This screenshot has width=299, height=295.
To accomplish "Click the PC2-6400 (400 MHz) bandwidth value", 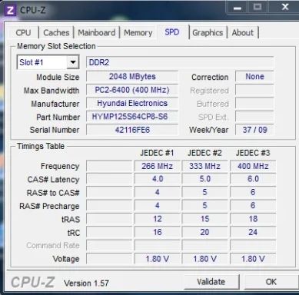I will coord(132,90).
